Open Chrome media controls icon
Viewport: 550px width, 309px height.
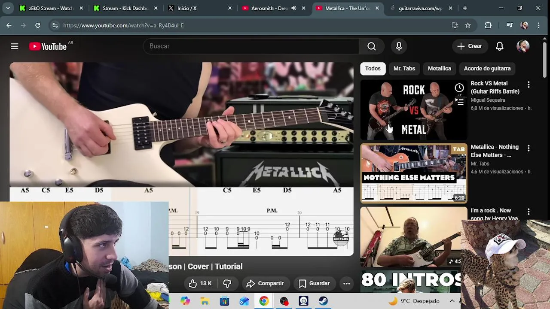(510, 25)
